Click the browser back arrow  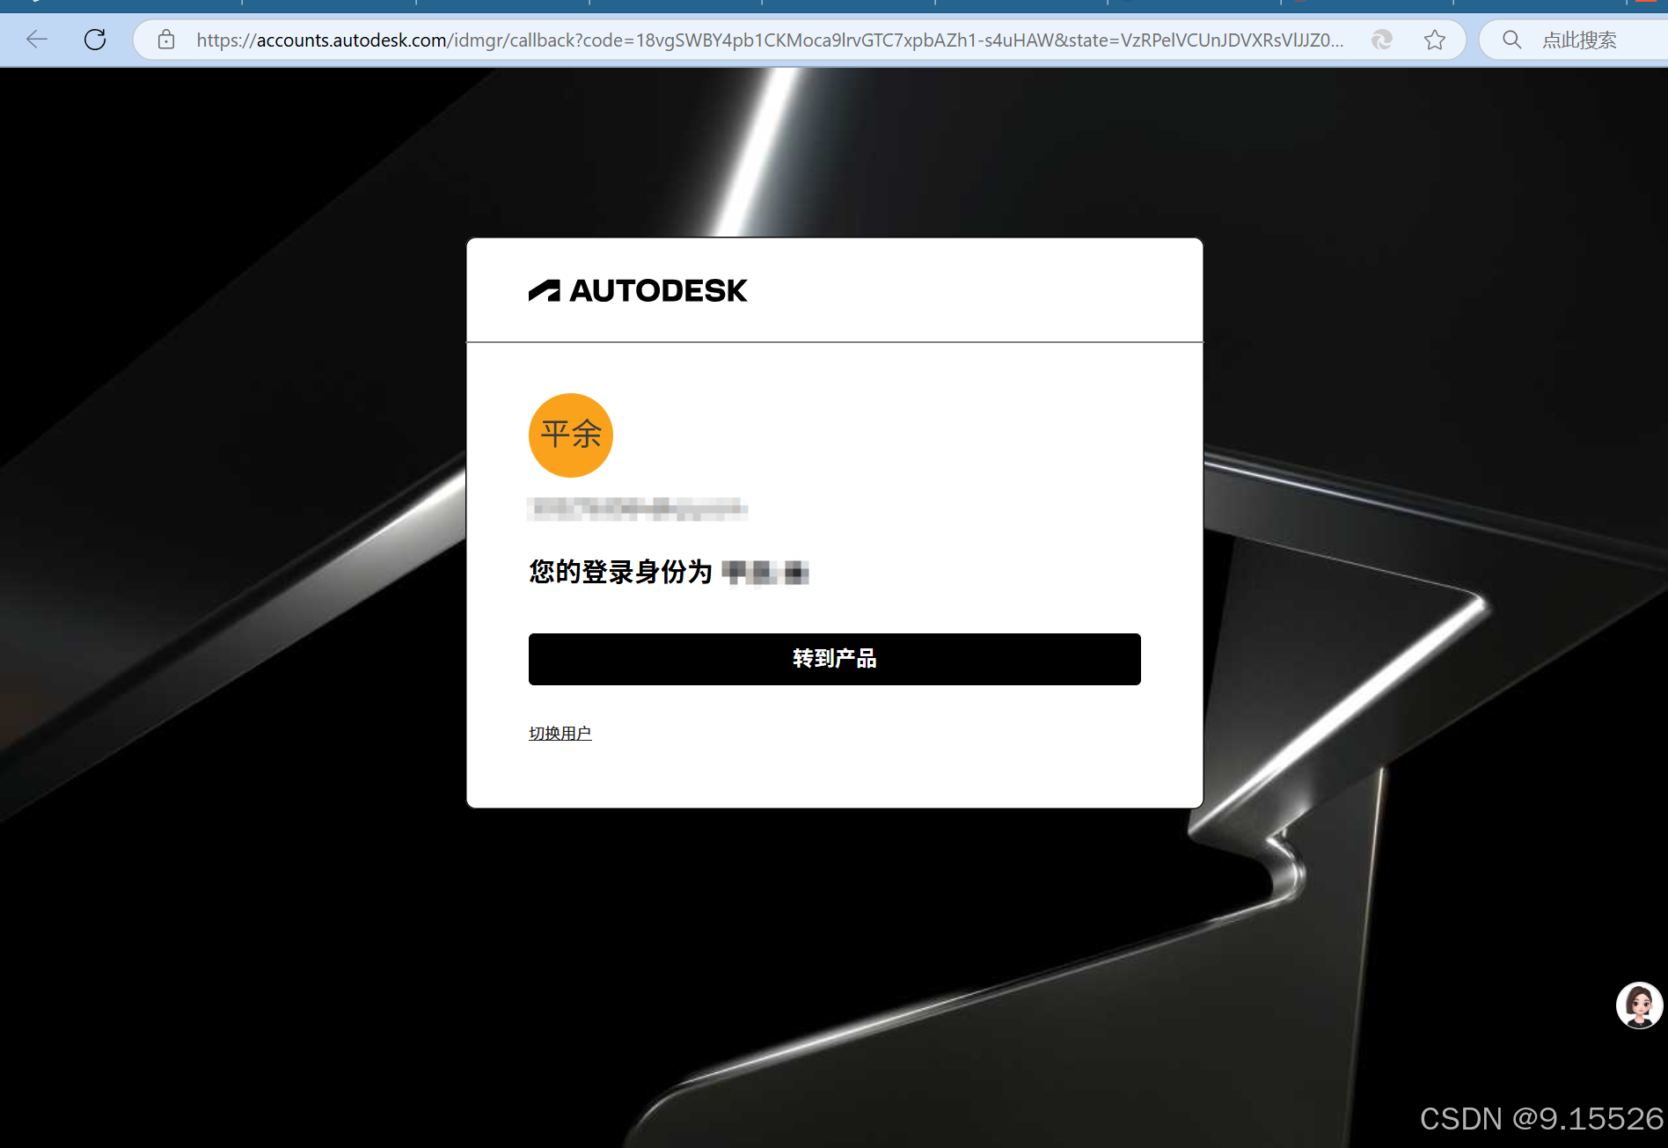point(37,40)
